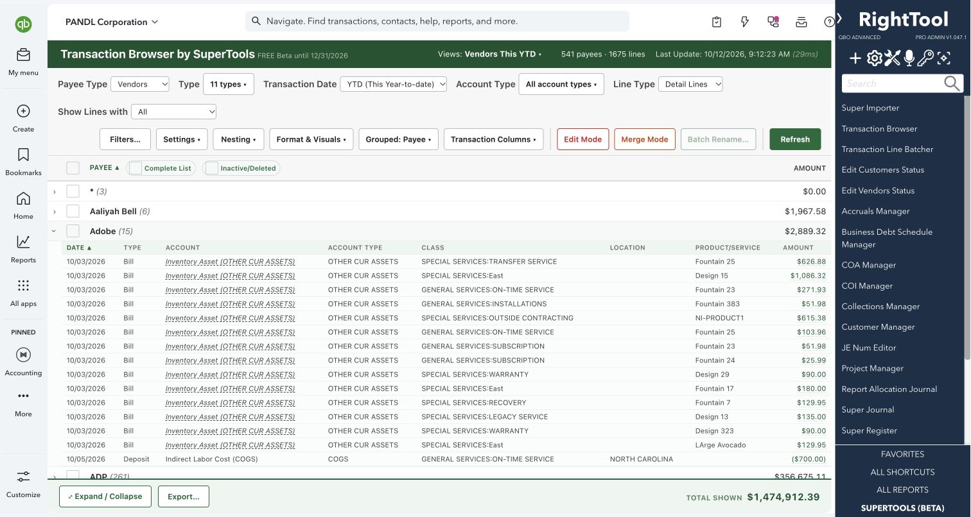Open the Transaction Columns menu
The width and height of the screenshot is (971, 517).
pyautogui.click(x=494, y=139)
